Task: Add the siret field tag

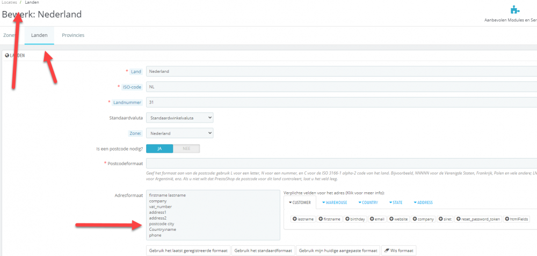Action: 445,219
